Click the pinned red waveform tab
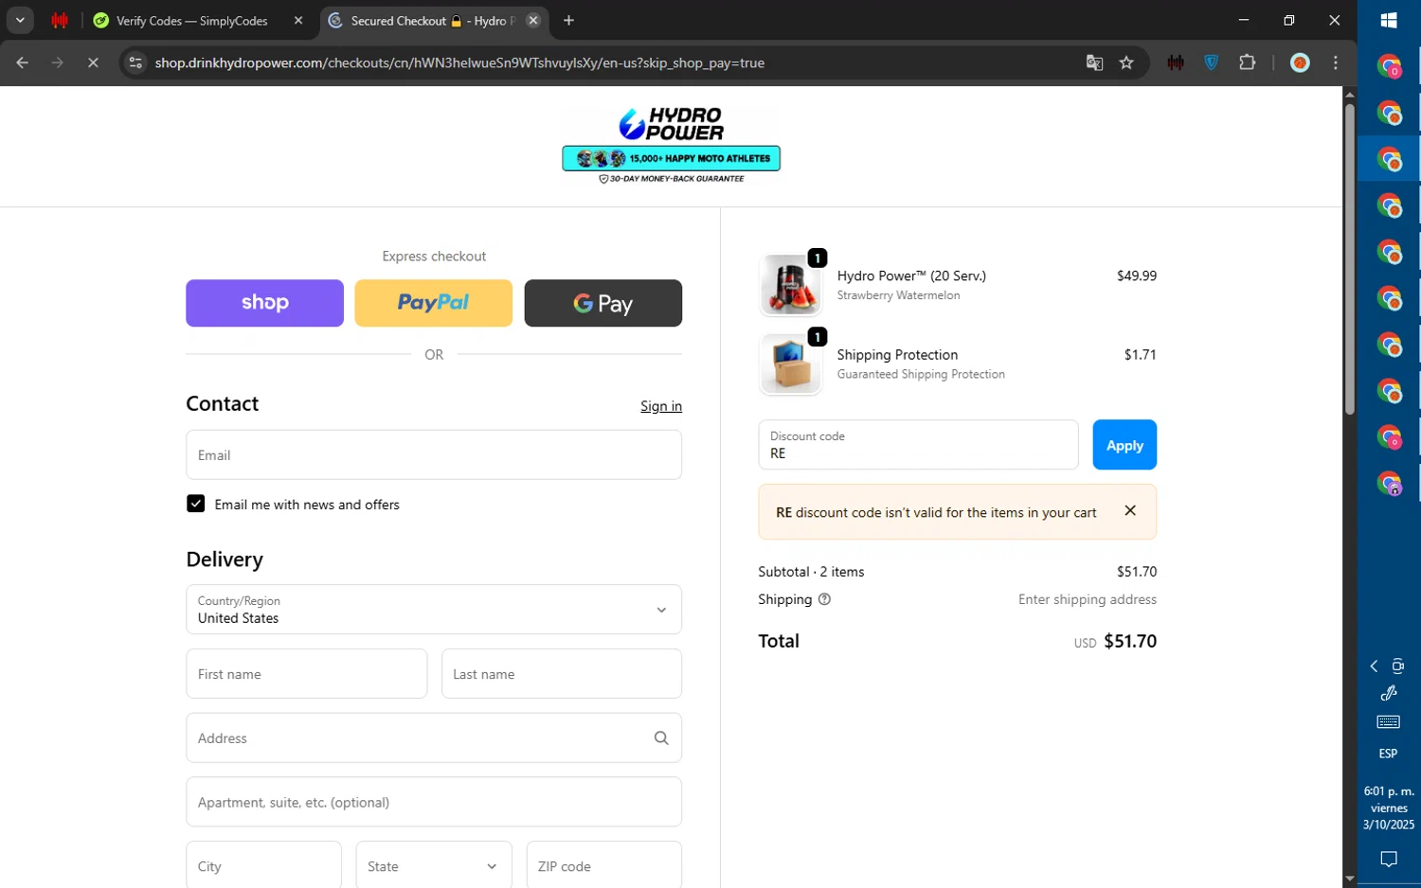The width and height of the screenshot is (1421, 888). pyautogui.click(x=60, y=20)
